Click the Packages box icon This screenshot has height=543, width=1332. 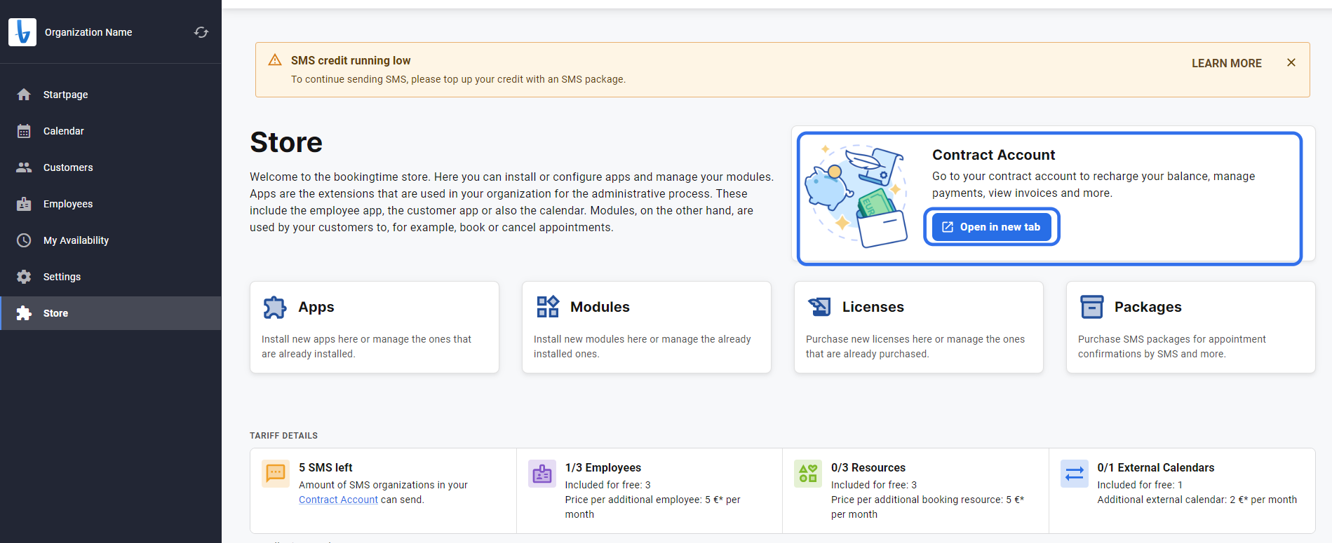[x=1091, y=307]
